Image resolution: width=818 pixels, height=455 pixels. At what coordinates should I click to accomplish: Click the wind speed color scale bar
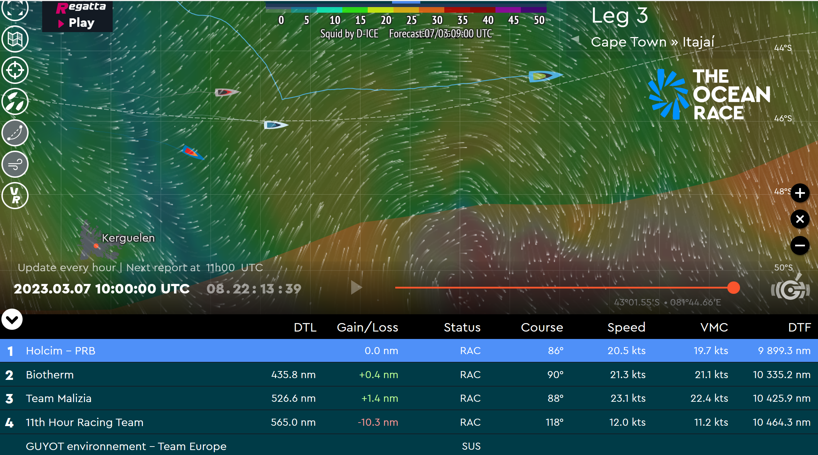point(406,10)
